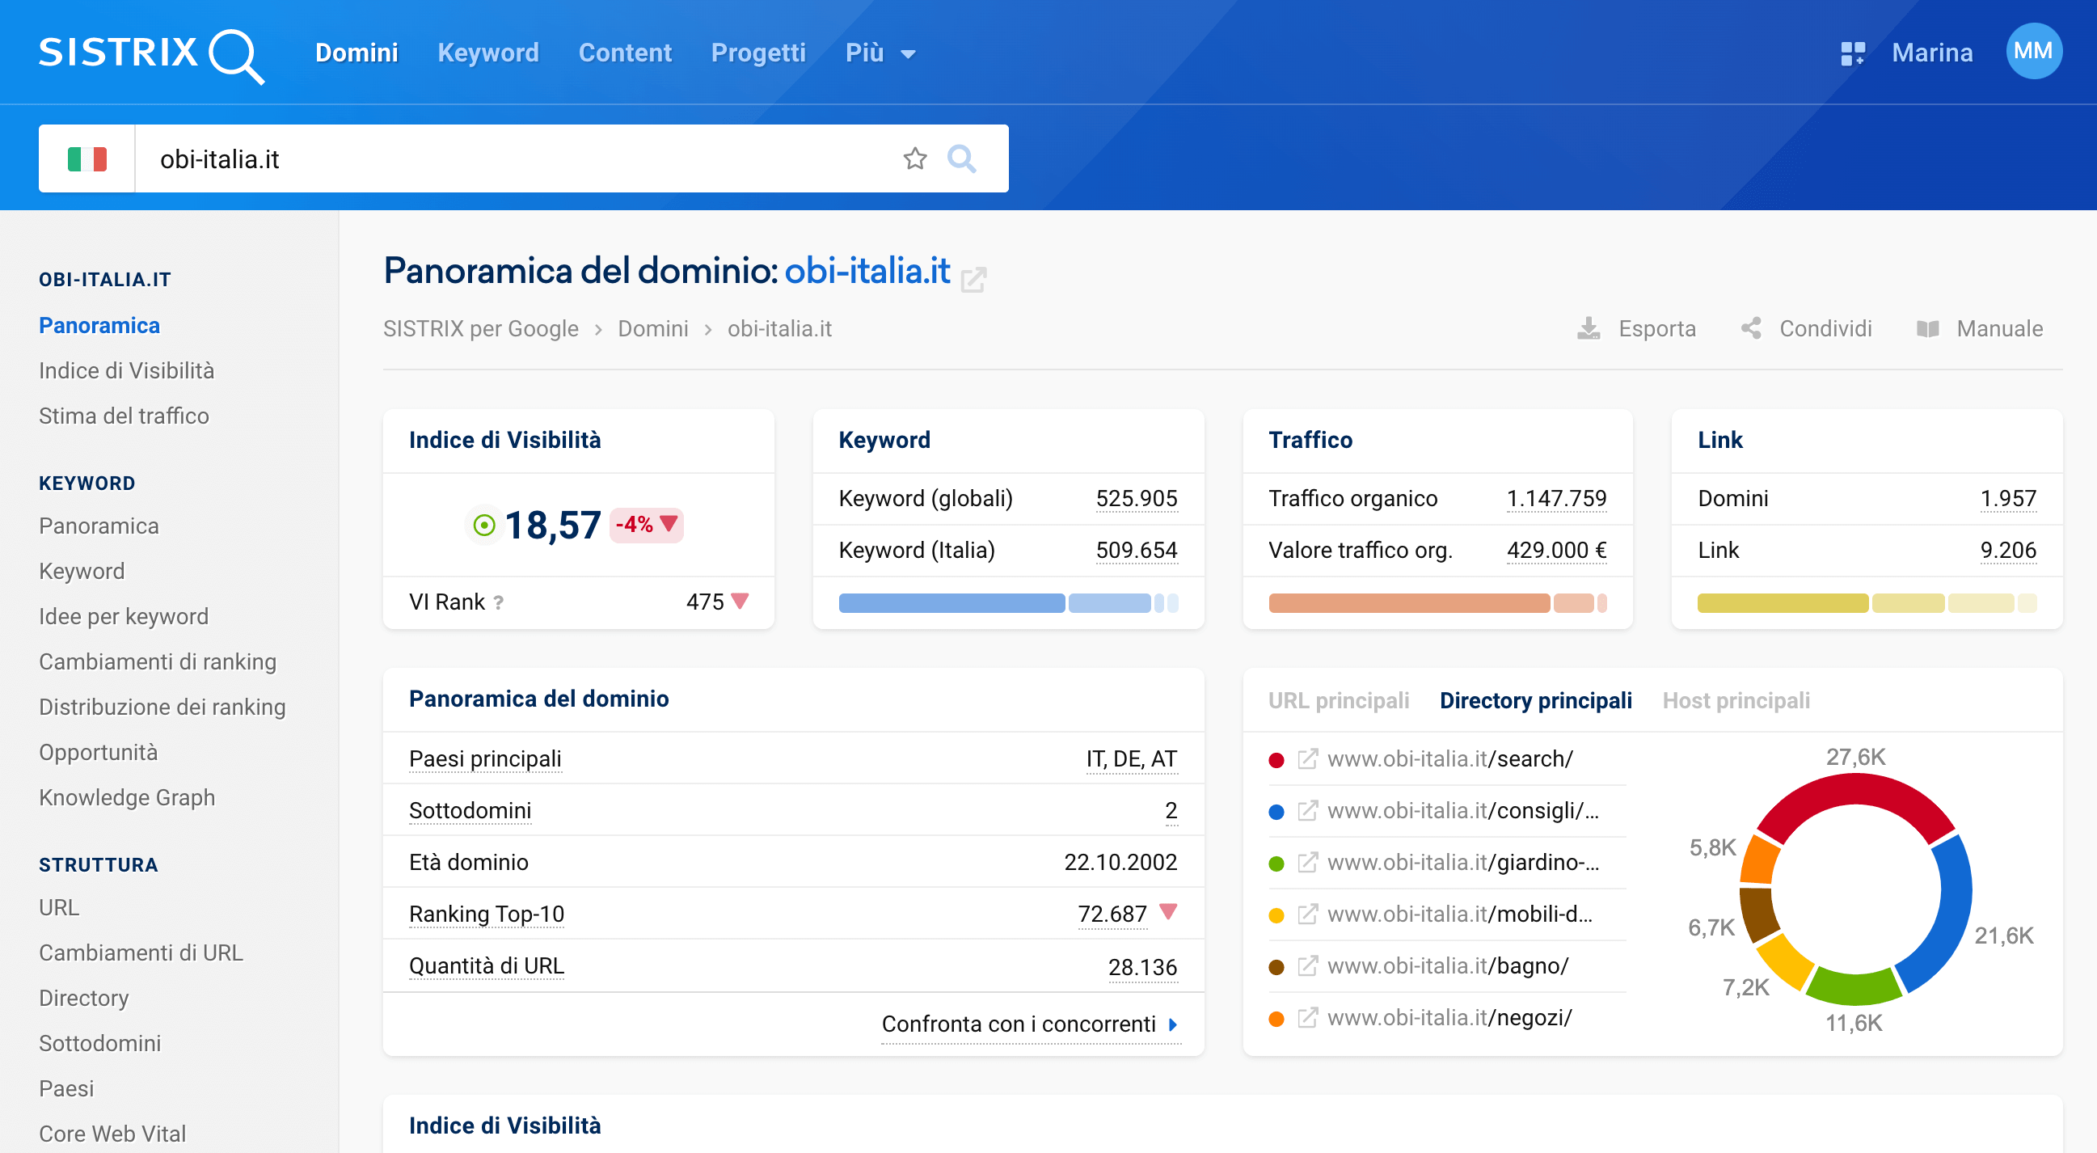Open Cambiamenti di URL in sidebar
Viewport: 2097px width, 1153px height.
141,952
